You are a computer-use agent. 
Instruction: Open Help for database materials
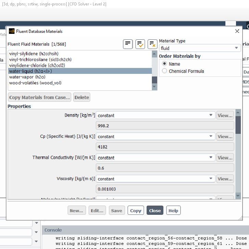point(173,210)
